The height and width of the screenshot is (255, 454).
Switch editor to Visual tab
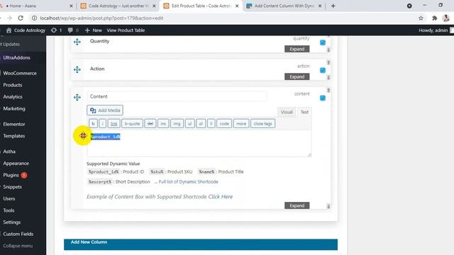[x=287, y=112]
